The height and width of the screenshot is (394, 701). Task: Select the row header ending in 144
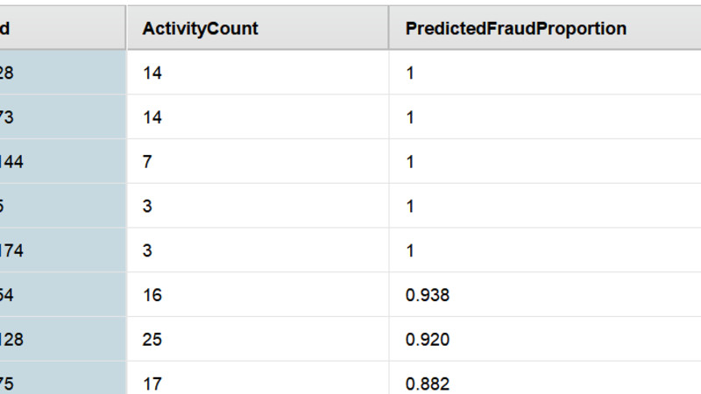point(63,161)
